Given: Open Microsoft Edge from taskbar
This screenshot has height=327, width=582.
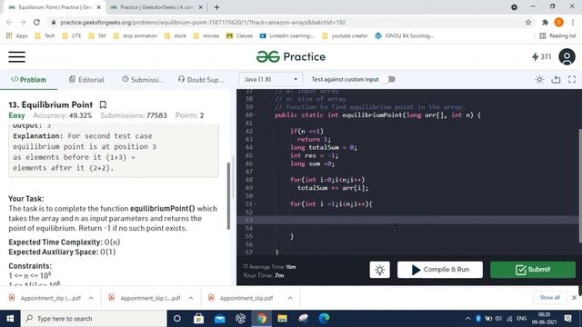Looking at the screenshot, I should [324, 319].
